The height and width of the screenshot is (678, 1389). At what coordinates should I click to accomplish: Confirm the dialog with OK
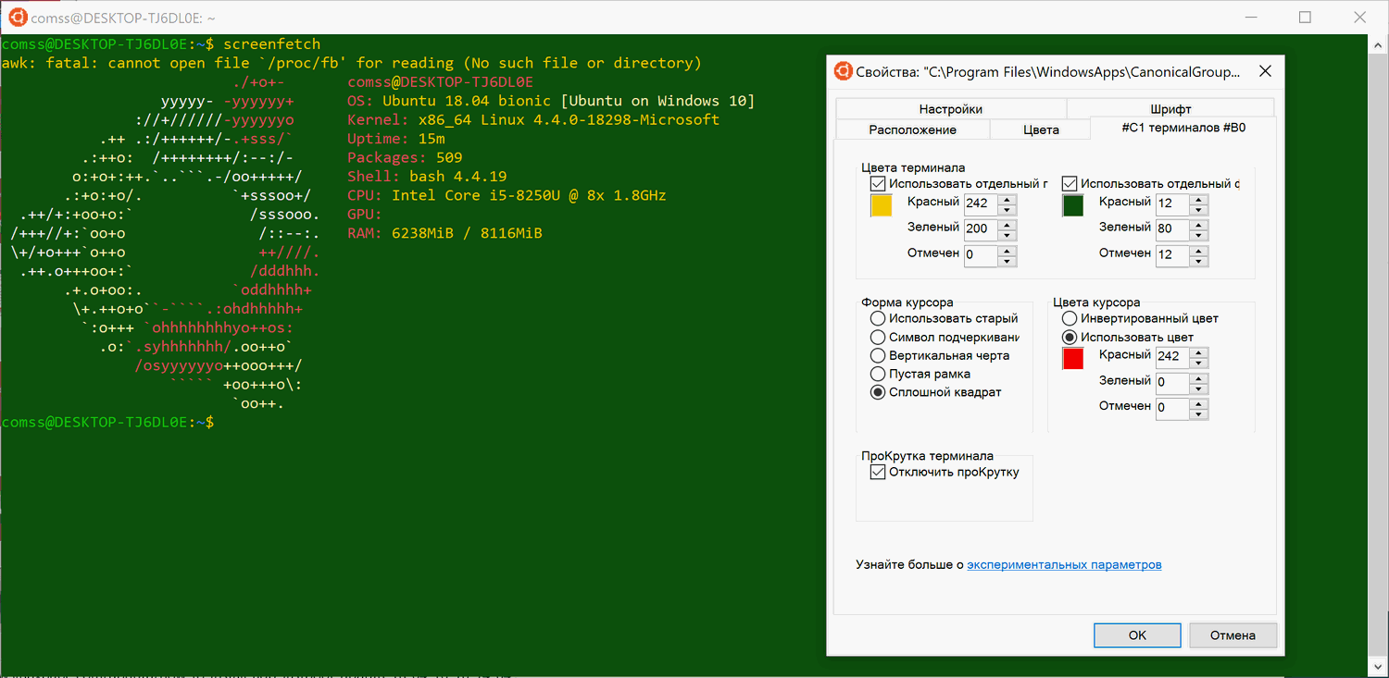click(1137, 635)
